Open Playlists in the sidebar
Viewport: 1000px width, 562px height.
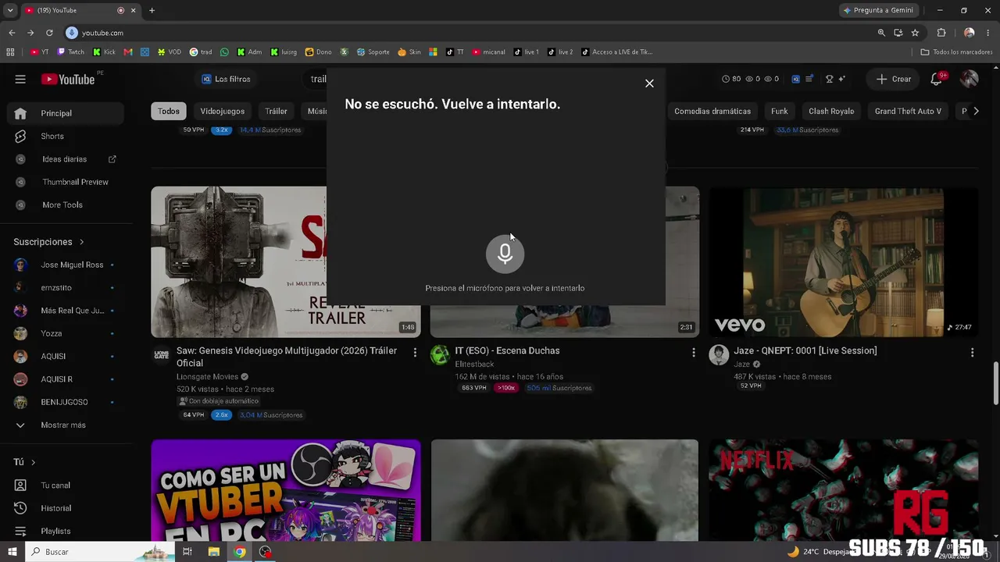click(x=66, y=531)
